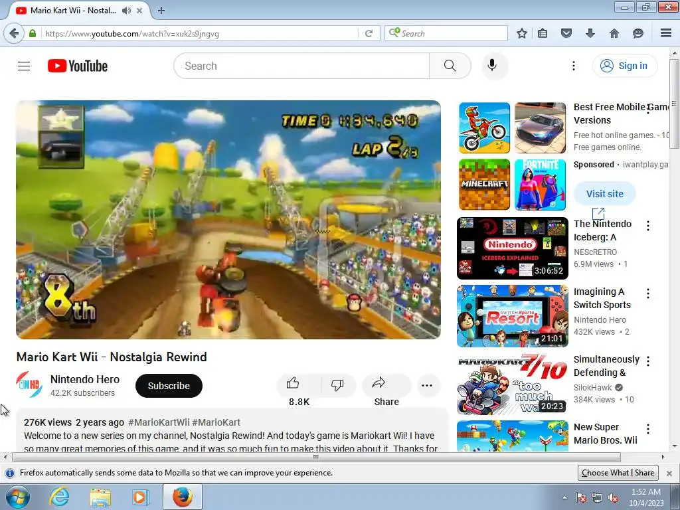Viewport: 680px width, 510px height.
Task: Show hidden system tray icons
Action: [564, 498]
